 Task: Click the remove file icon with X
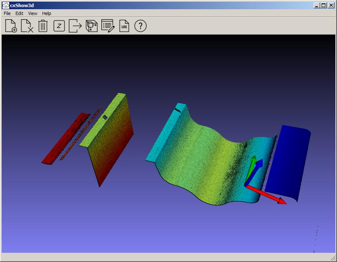[x=27, y=26]
